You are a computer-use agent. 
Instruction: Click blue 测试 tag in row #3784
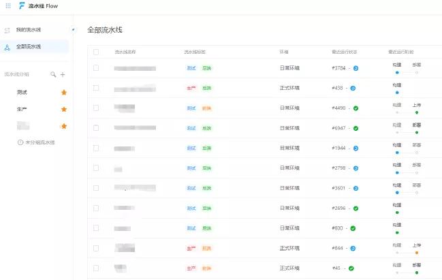[191, 68]
